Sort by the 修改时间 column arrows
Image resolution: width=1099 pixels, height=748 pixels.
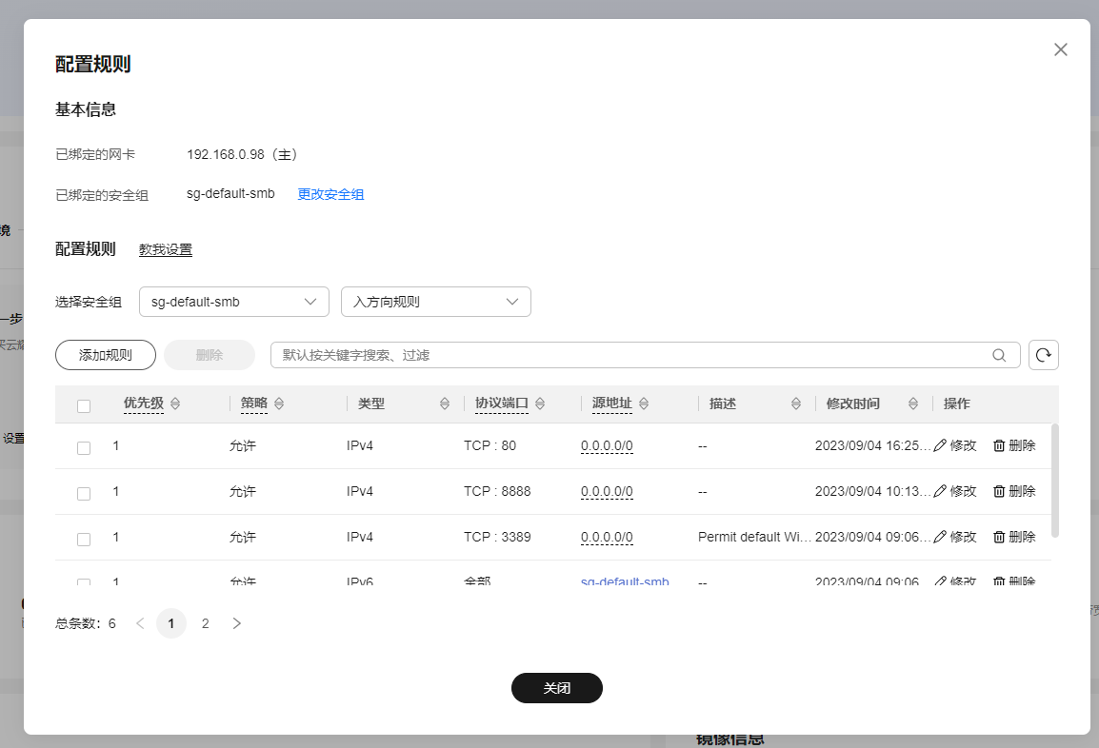click(912, 403)
